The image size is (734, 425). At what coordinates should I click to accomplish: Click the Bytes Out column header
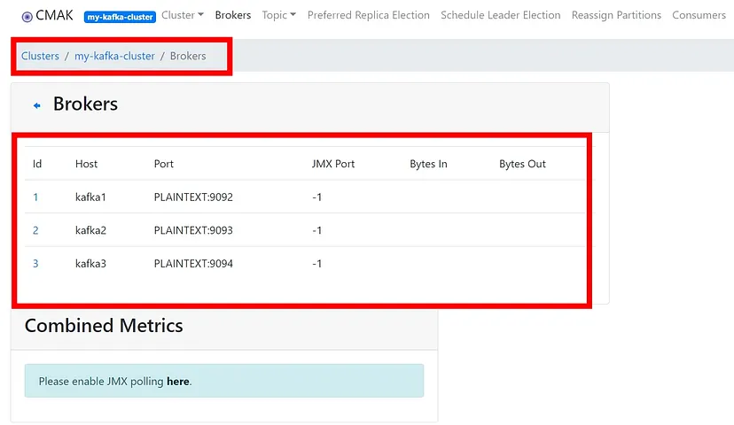[522, 164]
